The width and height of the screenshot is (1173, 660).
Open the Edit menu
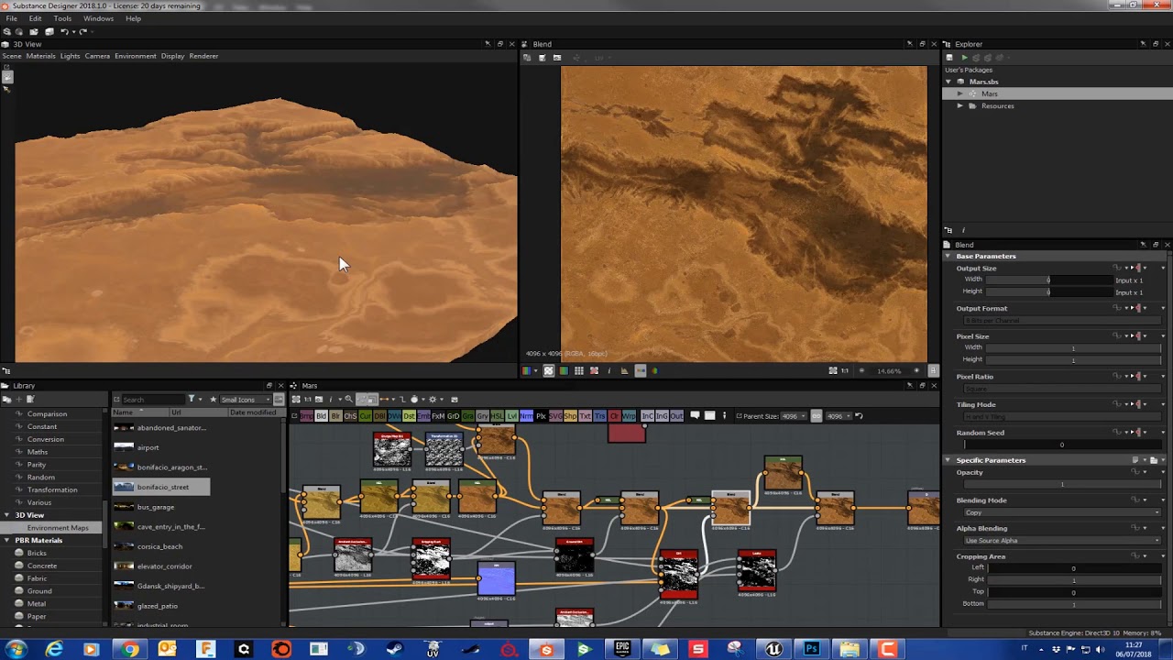pyautogui.click(x=35, y=18)
